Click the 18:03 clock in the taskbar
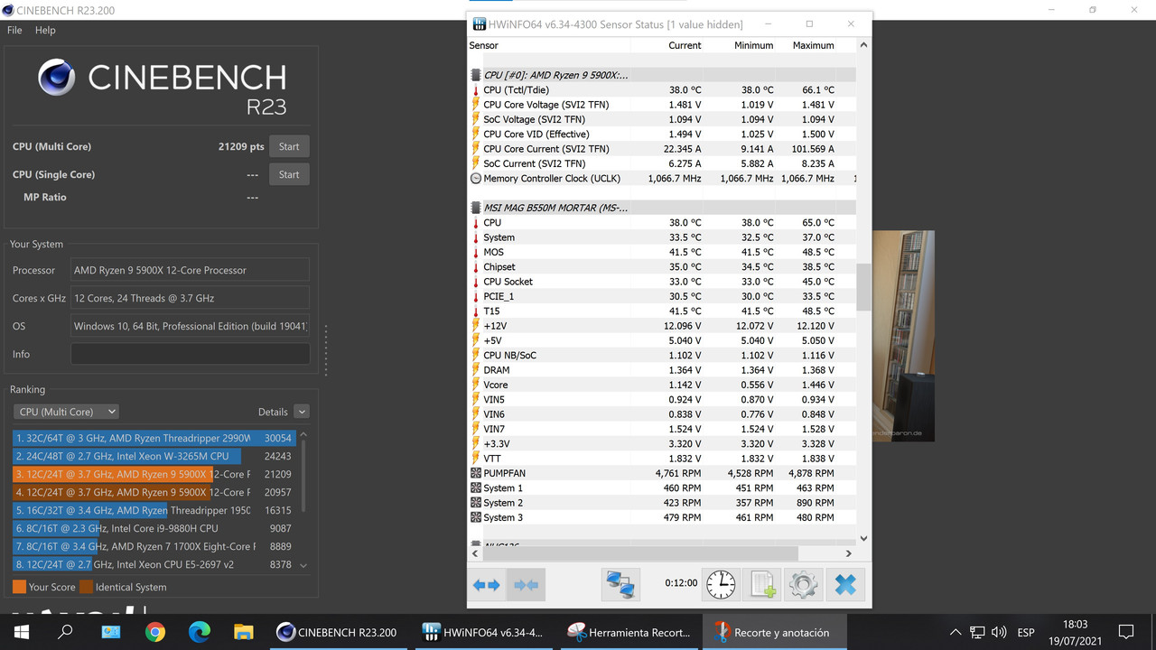Screen dimensions: 1156x650 click(x=1076, y=624)
